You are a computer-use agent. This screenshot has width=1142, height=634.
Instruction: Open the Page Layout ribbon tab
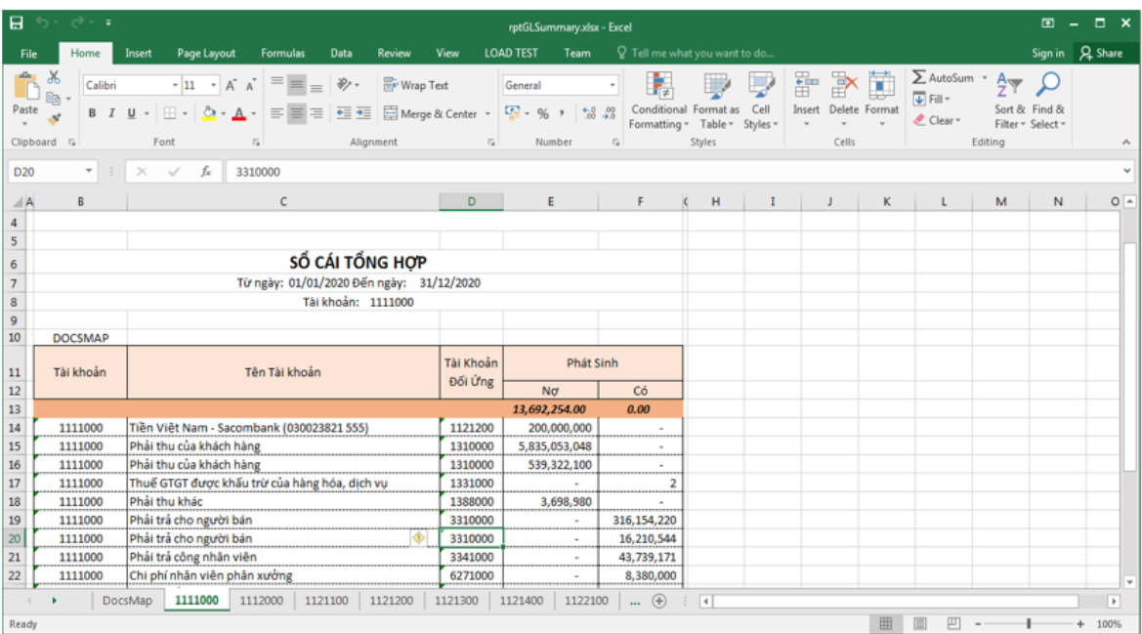(206, 53)
